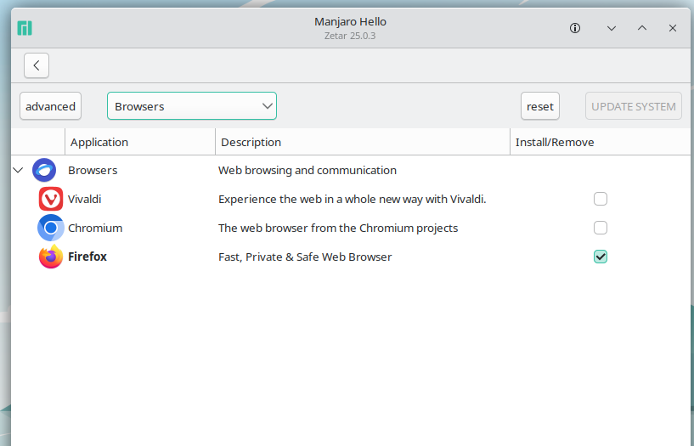The height and width of the screenshot is (446, 694).
Task: Click 'Fast, Private & Safe Web Browser' text
Action: tap(305, 257)
